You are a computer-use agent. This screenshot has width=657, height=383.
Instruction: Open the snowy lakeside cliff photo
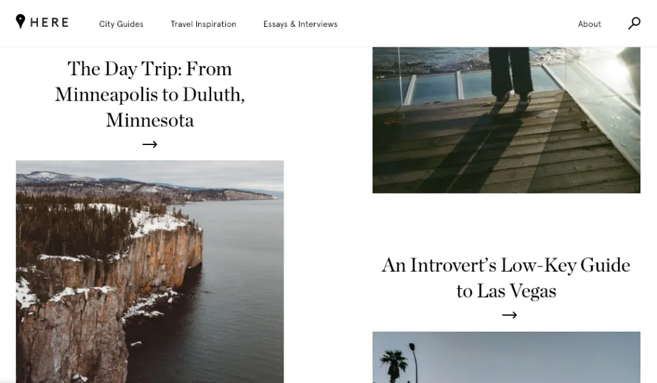149,271
